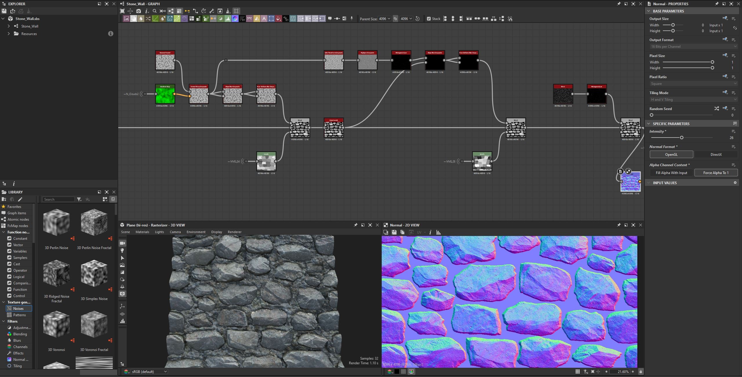
Task: Adjust the Intensity slider handle
Action: [682, 138]
